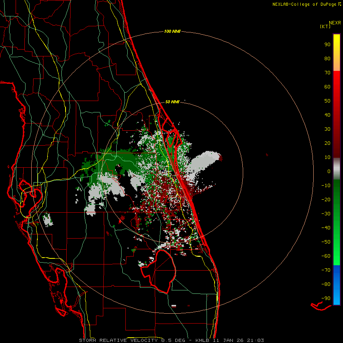Click the -60 scale value
The image size is (343, 343).
(x=326, y=256)
